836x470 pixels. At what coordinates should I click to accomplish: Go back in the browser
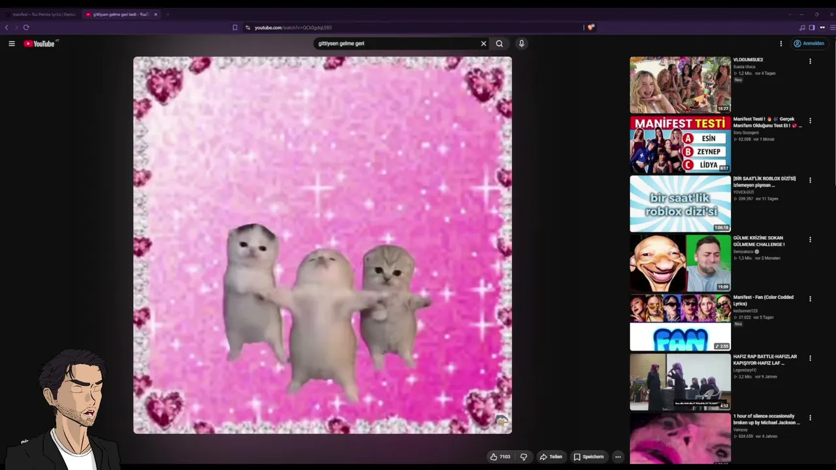pyautogui.click(x=7, y=27)
